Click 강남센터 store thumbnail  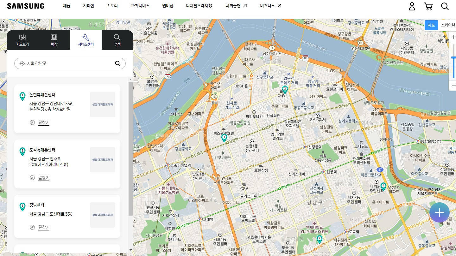pos(103,215)
